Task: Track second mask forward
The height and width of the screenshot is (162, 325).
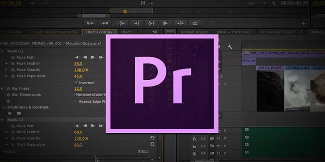Action: (93, 126)
